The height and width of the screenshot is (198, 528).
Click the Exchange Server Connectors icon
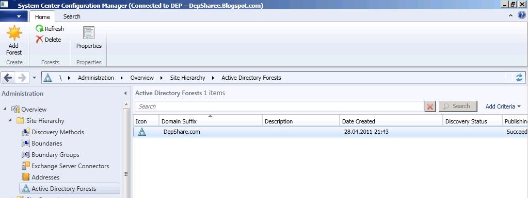tap(26, 166)
